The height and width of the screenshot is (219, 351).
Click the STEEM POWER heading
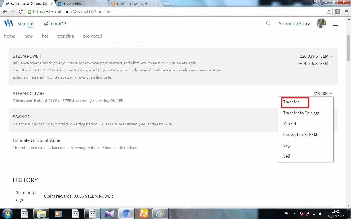(x=27, y=56)
